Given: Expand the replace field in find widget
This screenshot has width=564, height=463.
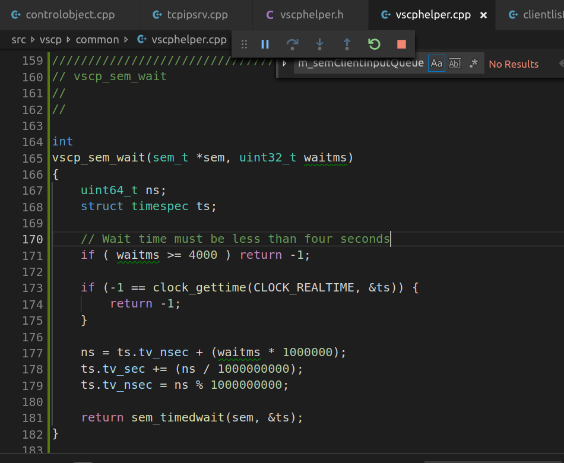Looking at the screenshot, I should pyautogui.click(x=284, y=64).
